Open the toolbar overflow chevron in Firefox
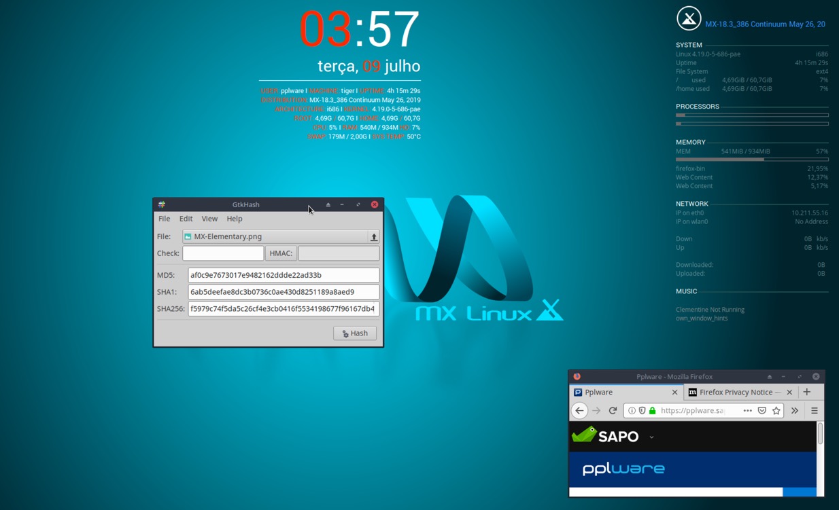Viewport: 839px width, 510px height. 795,410
